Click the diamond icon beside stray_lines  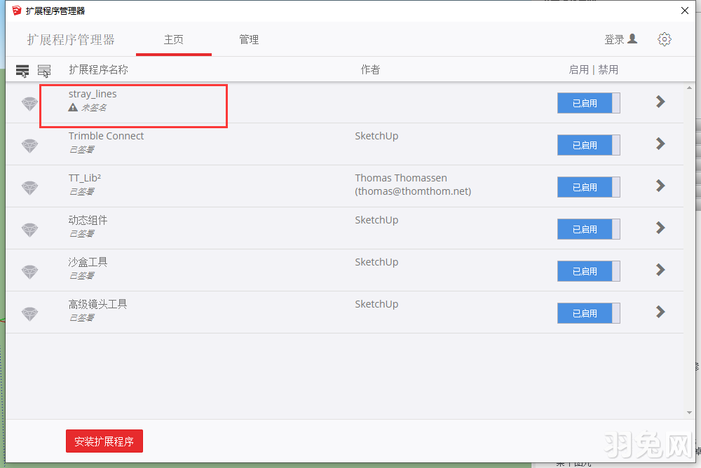(29, 103)
